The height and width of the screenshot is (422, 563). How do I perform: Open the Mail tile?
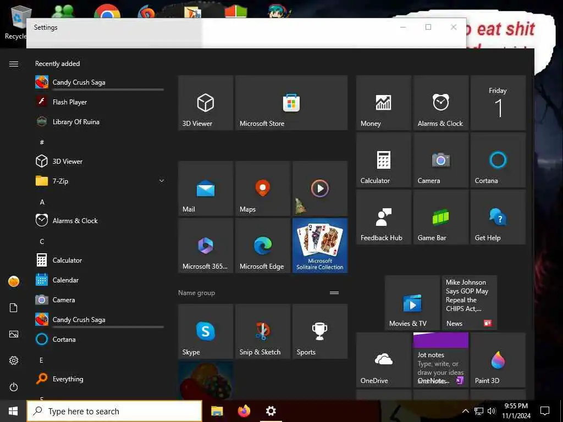click(x=206, y=188)
